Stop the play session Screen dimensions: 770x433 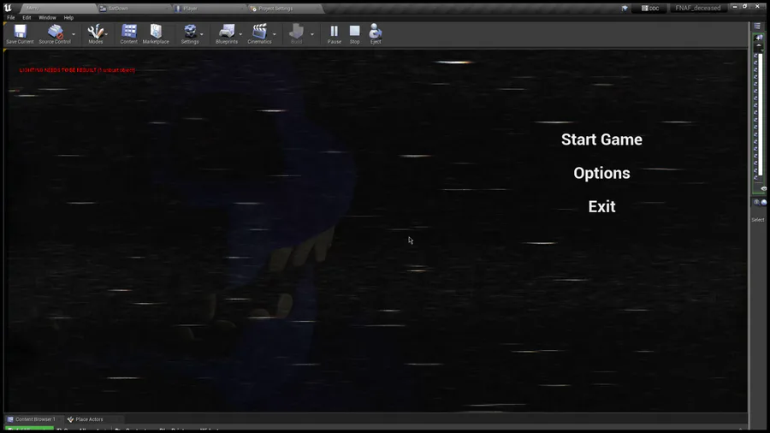tap(354, 34)
